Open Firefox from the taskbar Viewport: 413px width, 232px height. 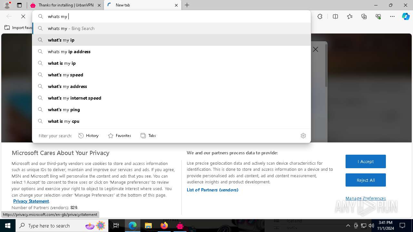(164, 226)
